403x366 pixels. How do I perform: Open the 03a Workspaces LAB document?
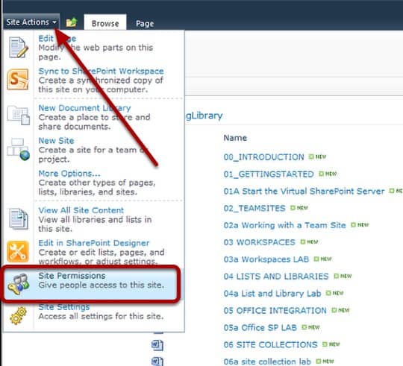pos(266,259)
